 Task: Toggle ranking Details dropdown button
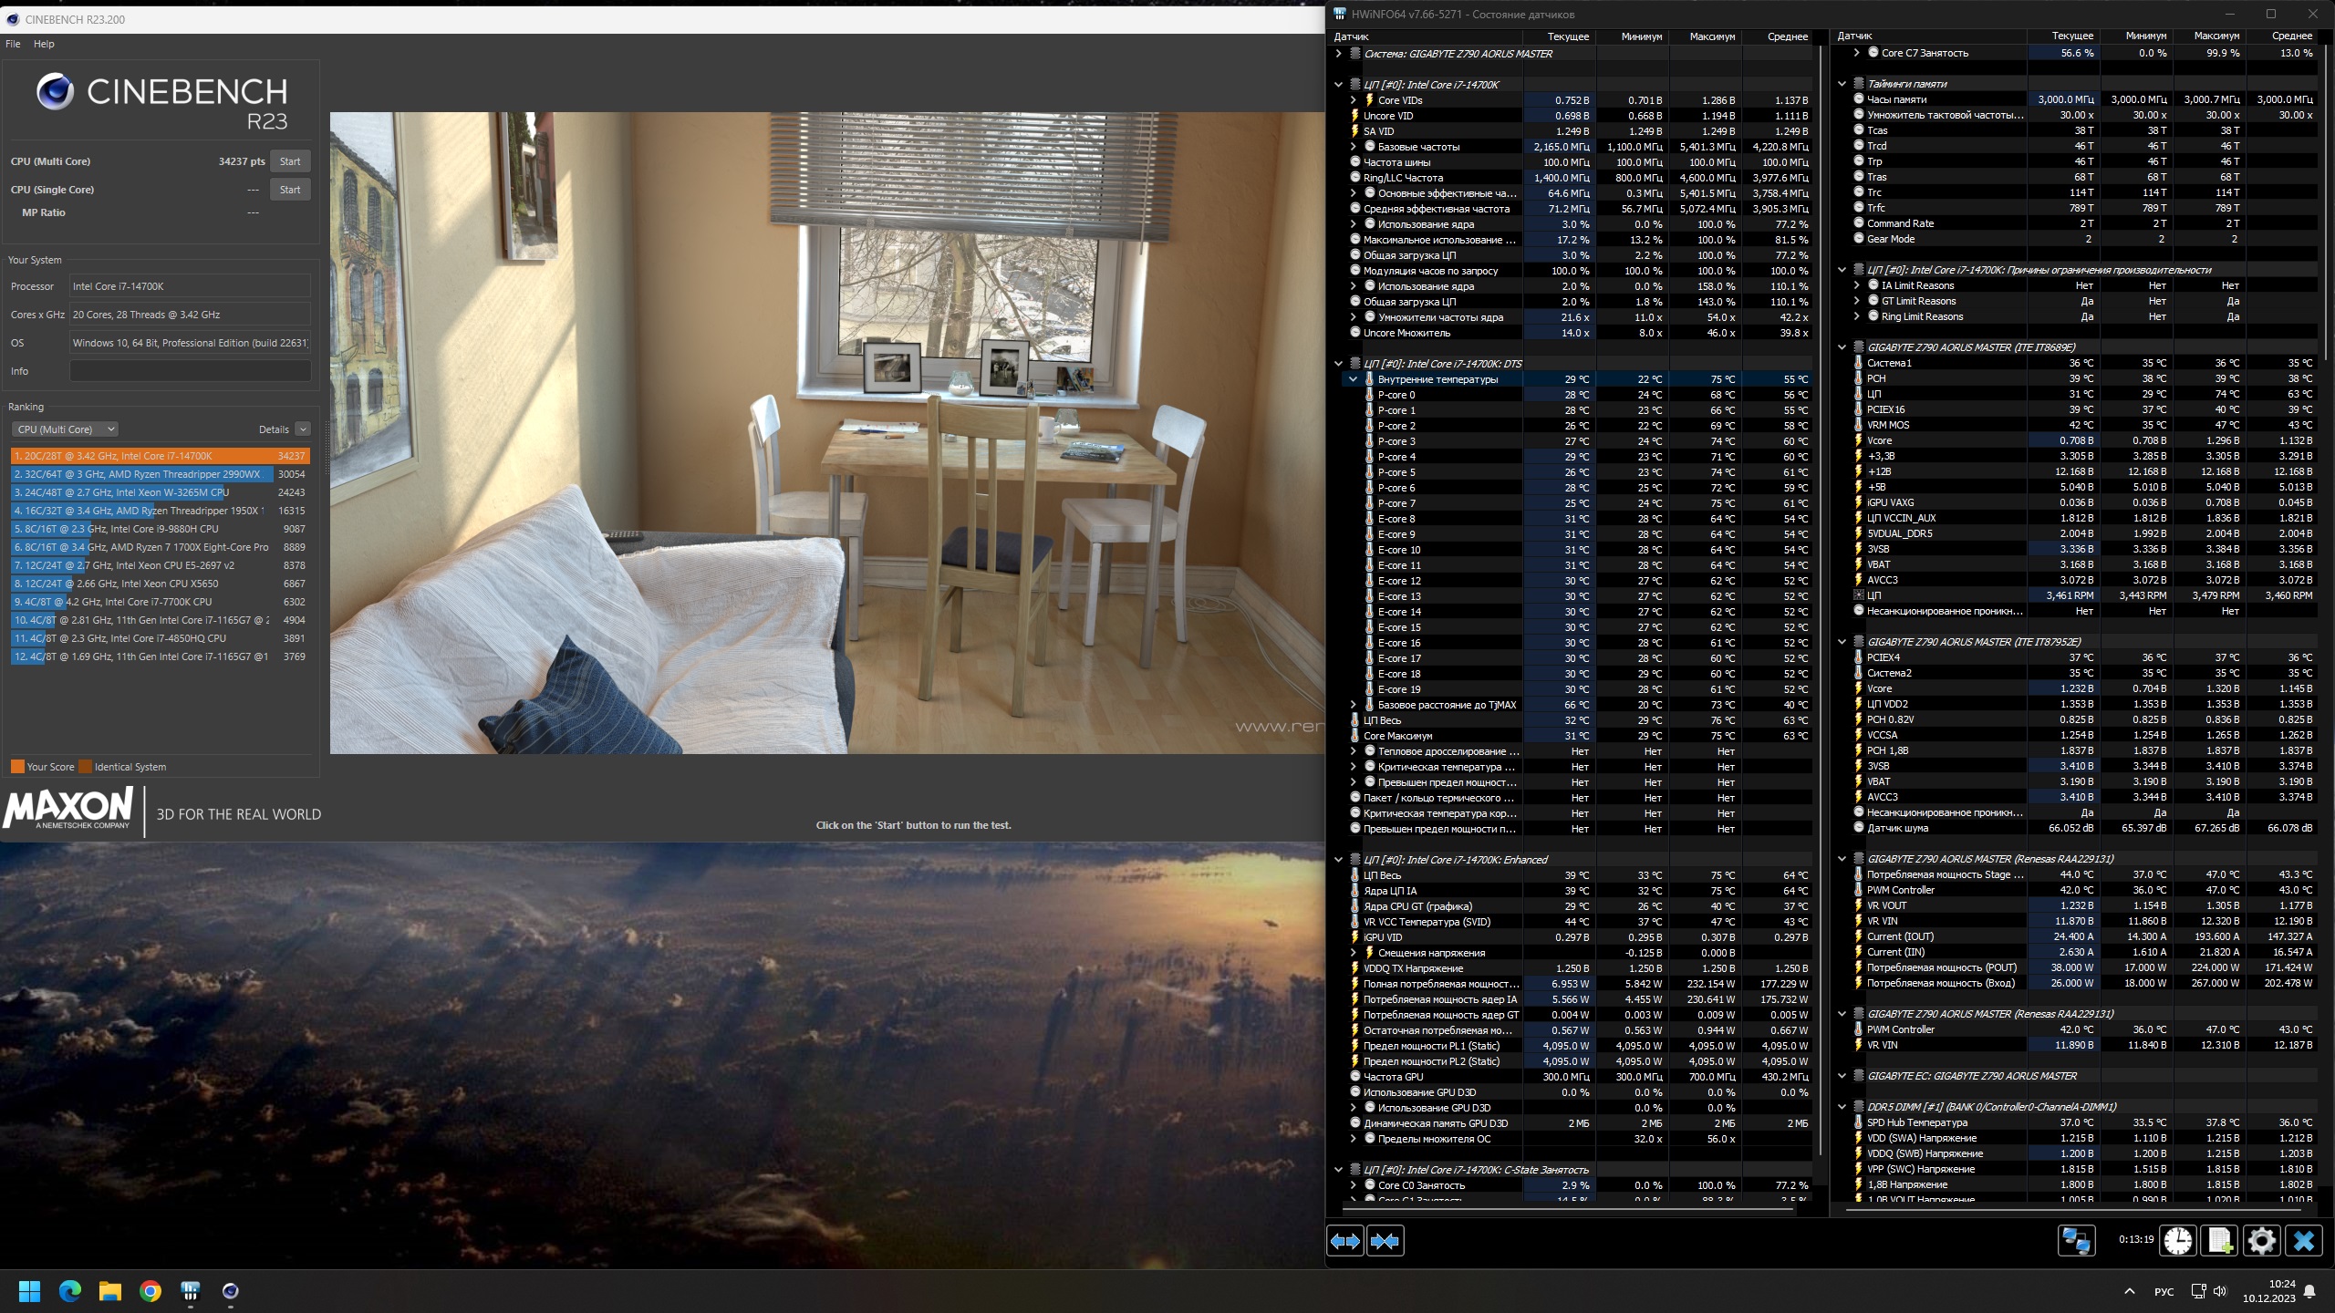point(303,429)
